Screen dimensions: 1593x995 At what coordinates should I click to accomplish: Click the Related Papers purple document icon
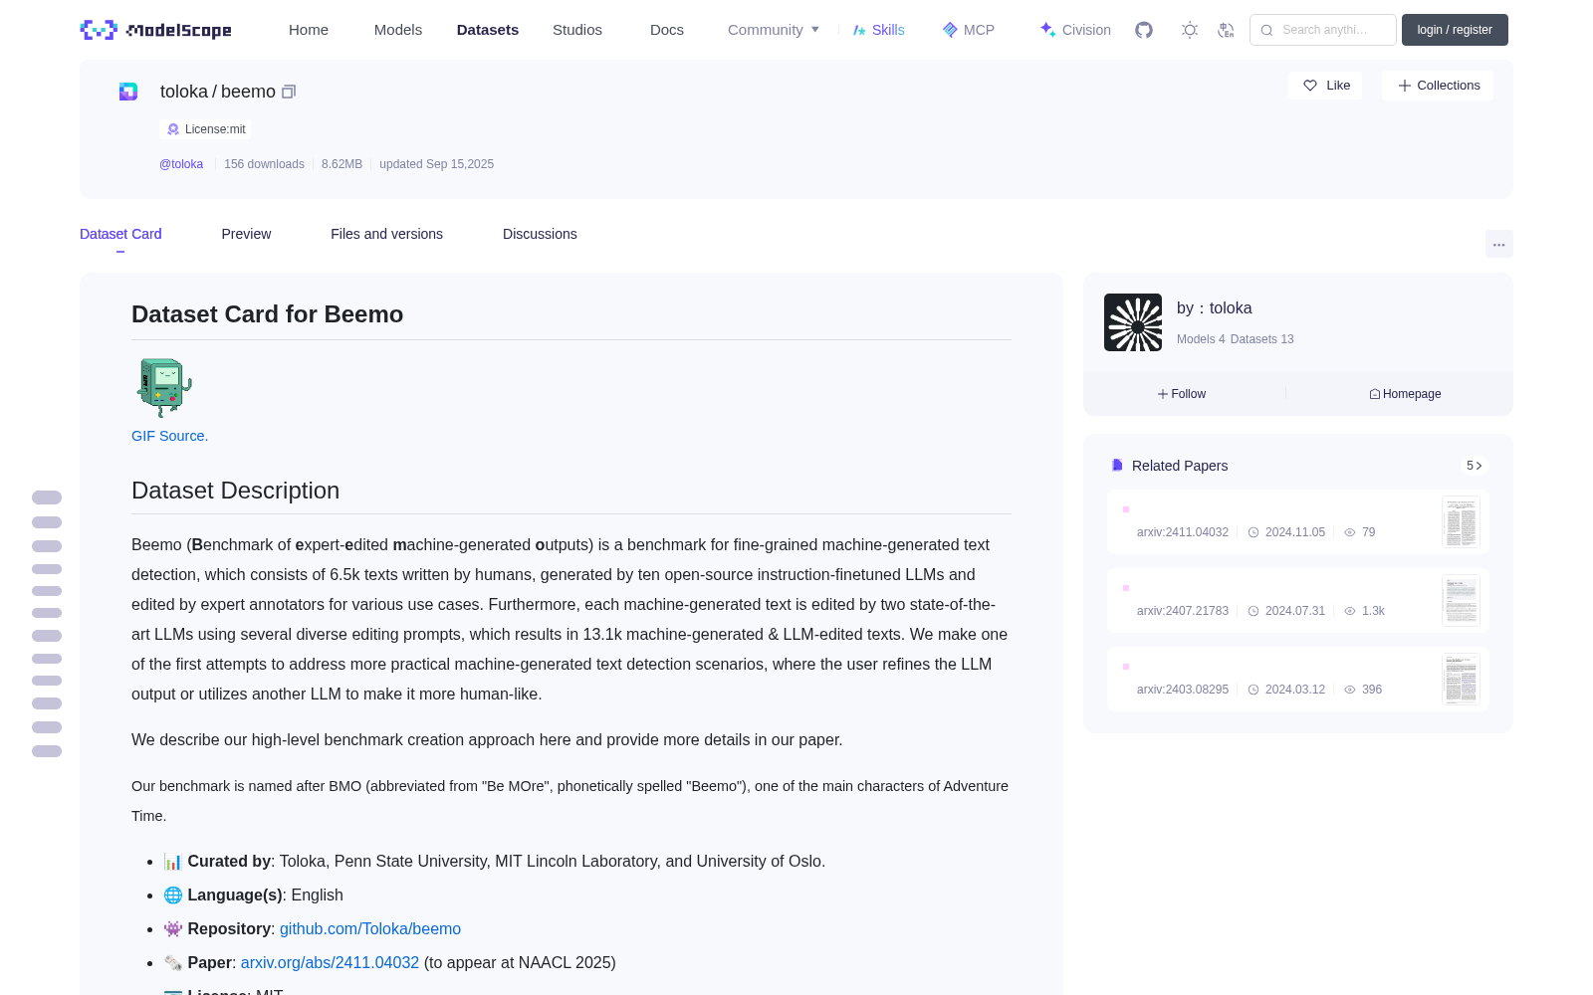(1117, 466)
